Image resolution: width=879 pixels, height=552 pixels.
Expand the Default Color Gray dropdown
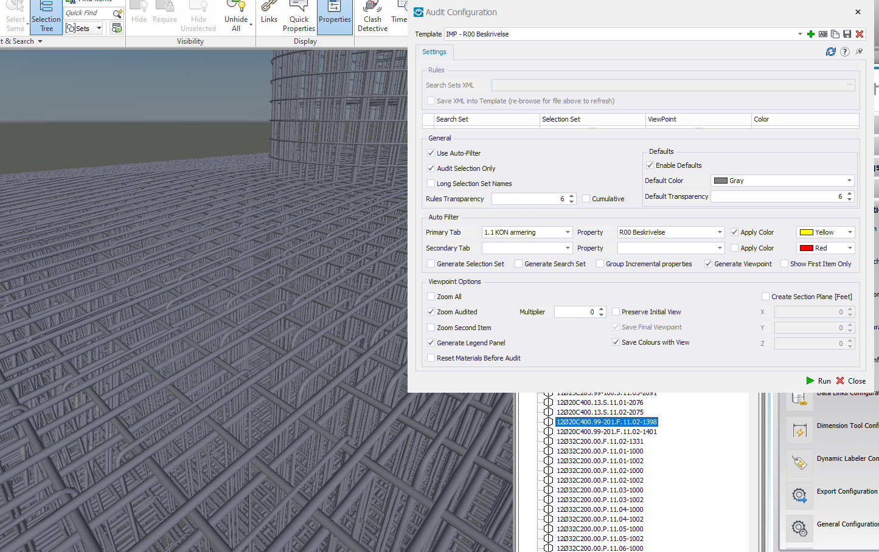[x=849, y=181]
